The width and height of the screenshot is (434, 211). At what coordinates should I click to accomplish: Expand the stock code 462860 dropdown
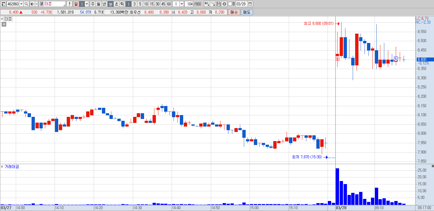(x=21, y=4)
